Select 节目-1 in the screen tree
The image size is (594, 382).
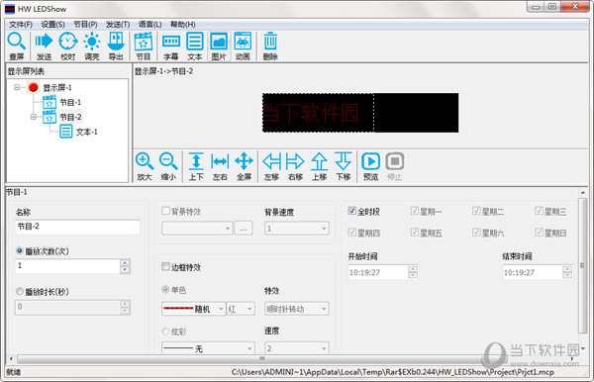[70, 102]
